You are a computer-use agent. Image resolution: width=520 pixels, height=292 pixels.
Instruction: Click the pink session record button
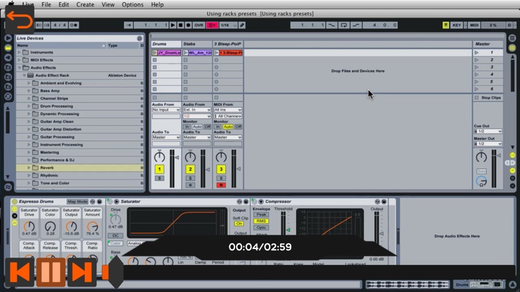point(211,25)
